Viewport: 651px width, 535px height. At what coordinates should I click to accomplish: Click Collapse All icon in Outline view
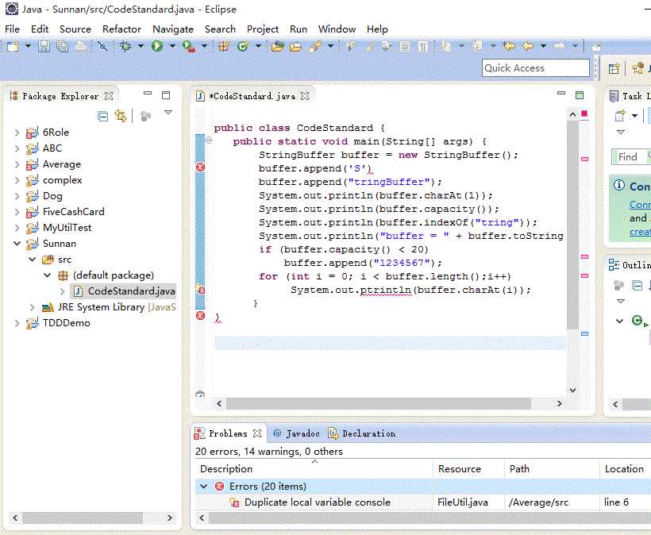[x=638, y=285]
